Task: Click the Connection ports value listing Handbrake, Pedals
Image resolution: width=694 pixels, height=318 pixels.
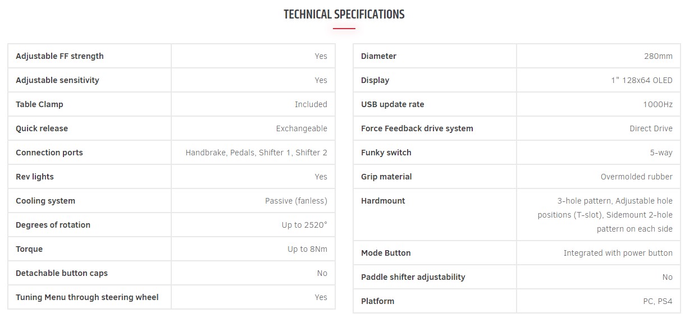Action: point(257,153)
